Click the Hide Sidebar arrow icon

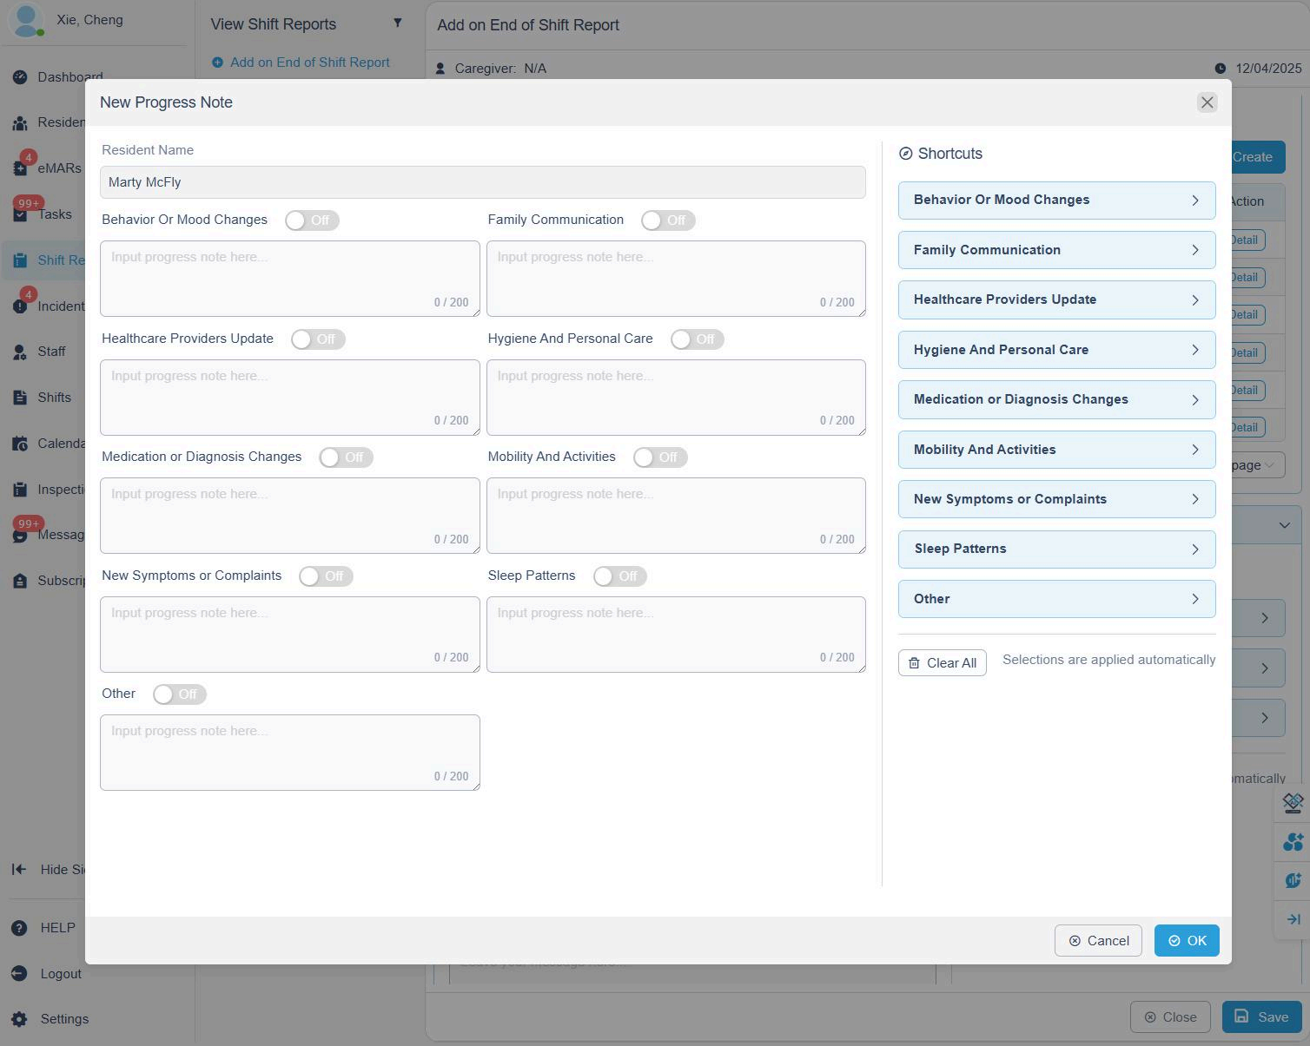[19, 870]
